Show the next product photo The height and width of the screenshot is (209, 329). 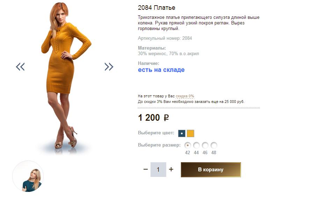click(x=109, y=67)
